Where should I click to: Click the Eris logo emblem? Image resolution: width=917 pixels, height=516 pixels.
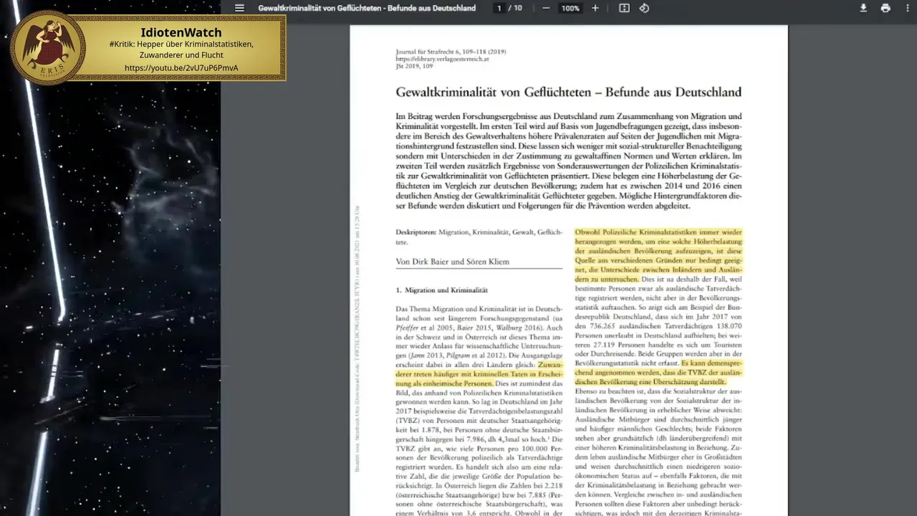(x=48, y=47)
